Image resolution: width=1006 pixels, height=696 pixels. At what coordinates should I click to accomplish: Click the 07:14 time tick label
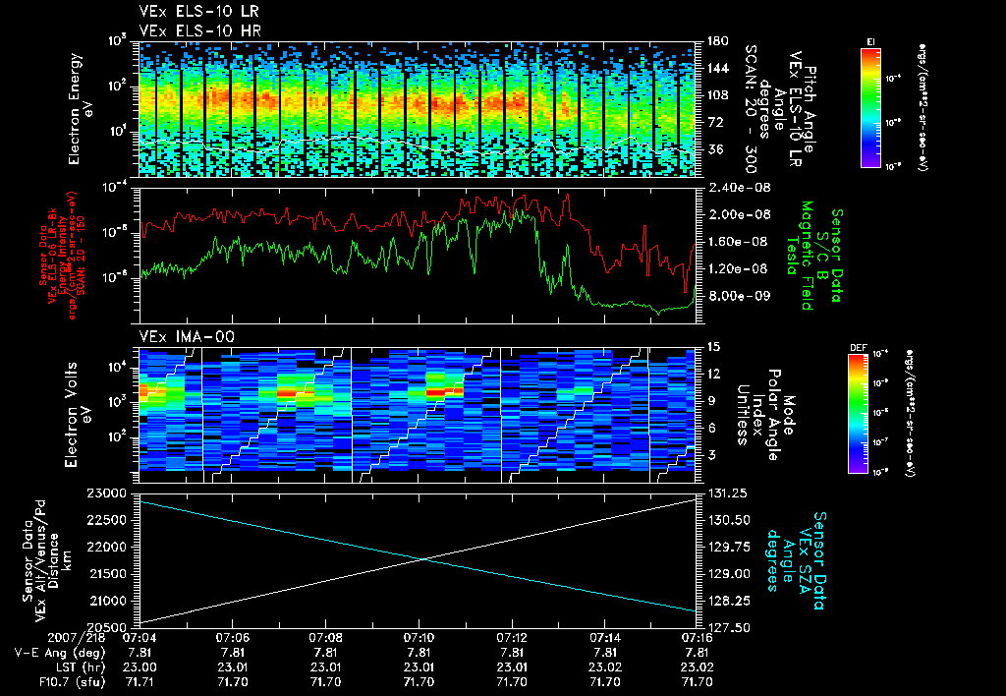pyautogui.click(x=604, y=638)
